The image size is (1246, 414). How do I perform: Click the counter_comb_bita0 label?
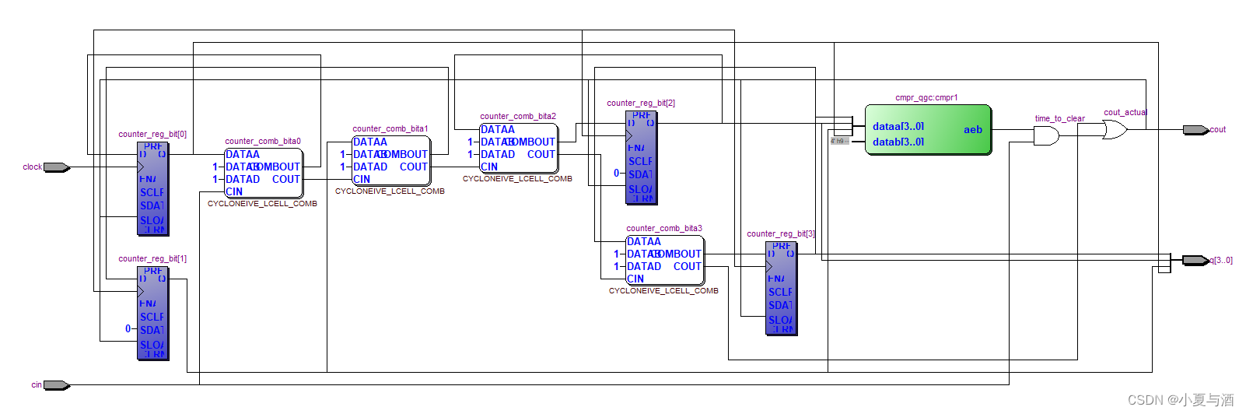(263, 141)
